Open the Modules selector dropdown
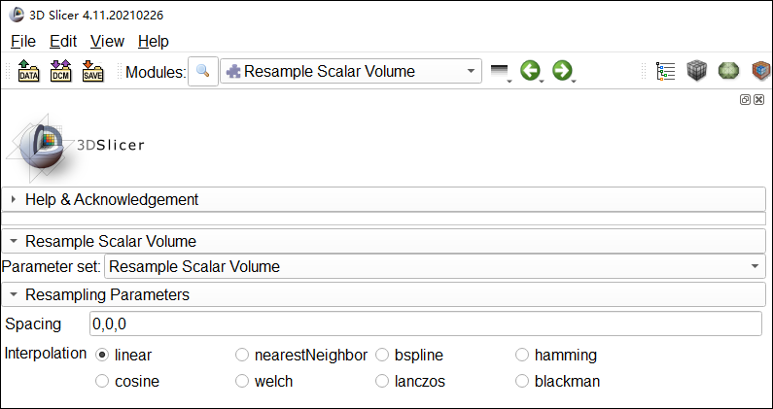773x409 pixels. 351,71
